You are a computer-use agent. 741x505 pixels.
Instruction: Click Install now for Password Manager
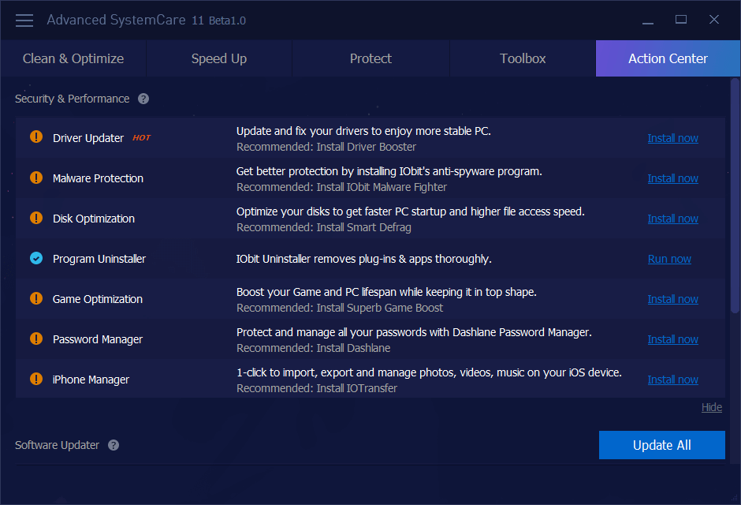click(672, 339)
